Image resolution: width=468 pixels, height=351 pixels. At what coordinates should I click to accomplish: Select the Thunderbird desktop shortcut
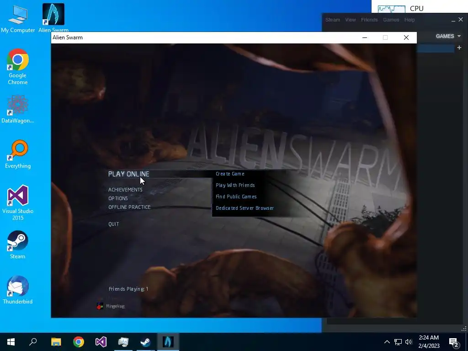pyautogui.click(x=18, y=290)
